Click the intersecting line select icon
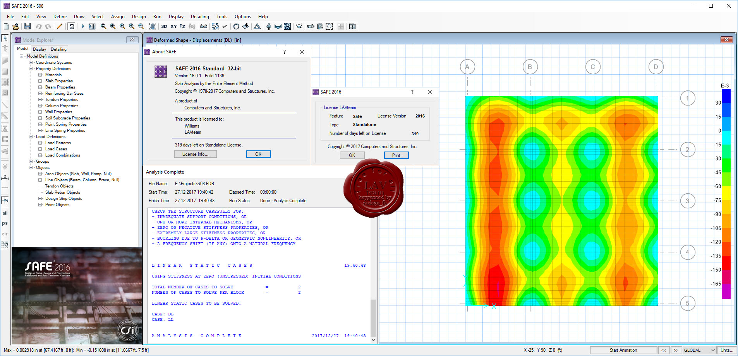The height and width of the screenshot is (356, 738). pyautogui.click(x=5, y=244)
